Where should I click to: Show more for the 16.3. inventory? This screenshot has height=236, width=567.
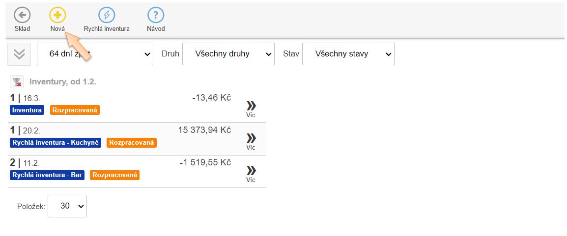(x=251, y=109)
